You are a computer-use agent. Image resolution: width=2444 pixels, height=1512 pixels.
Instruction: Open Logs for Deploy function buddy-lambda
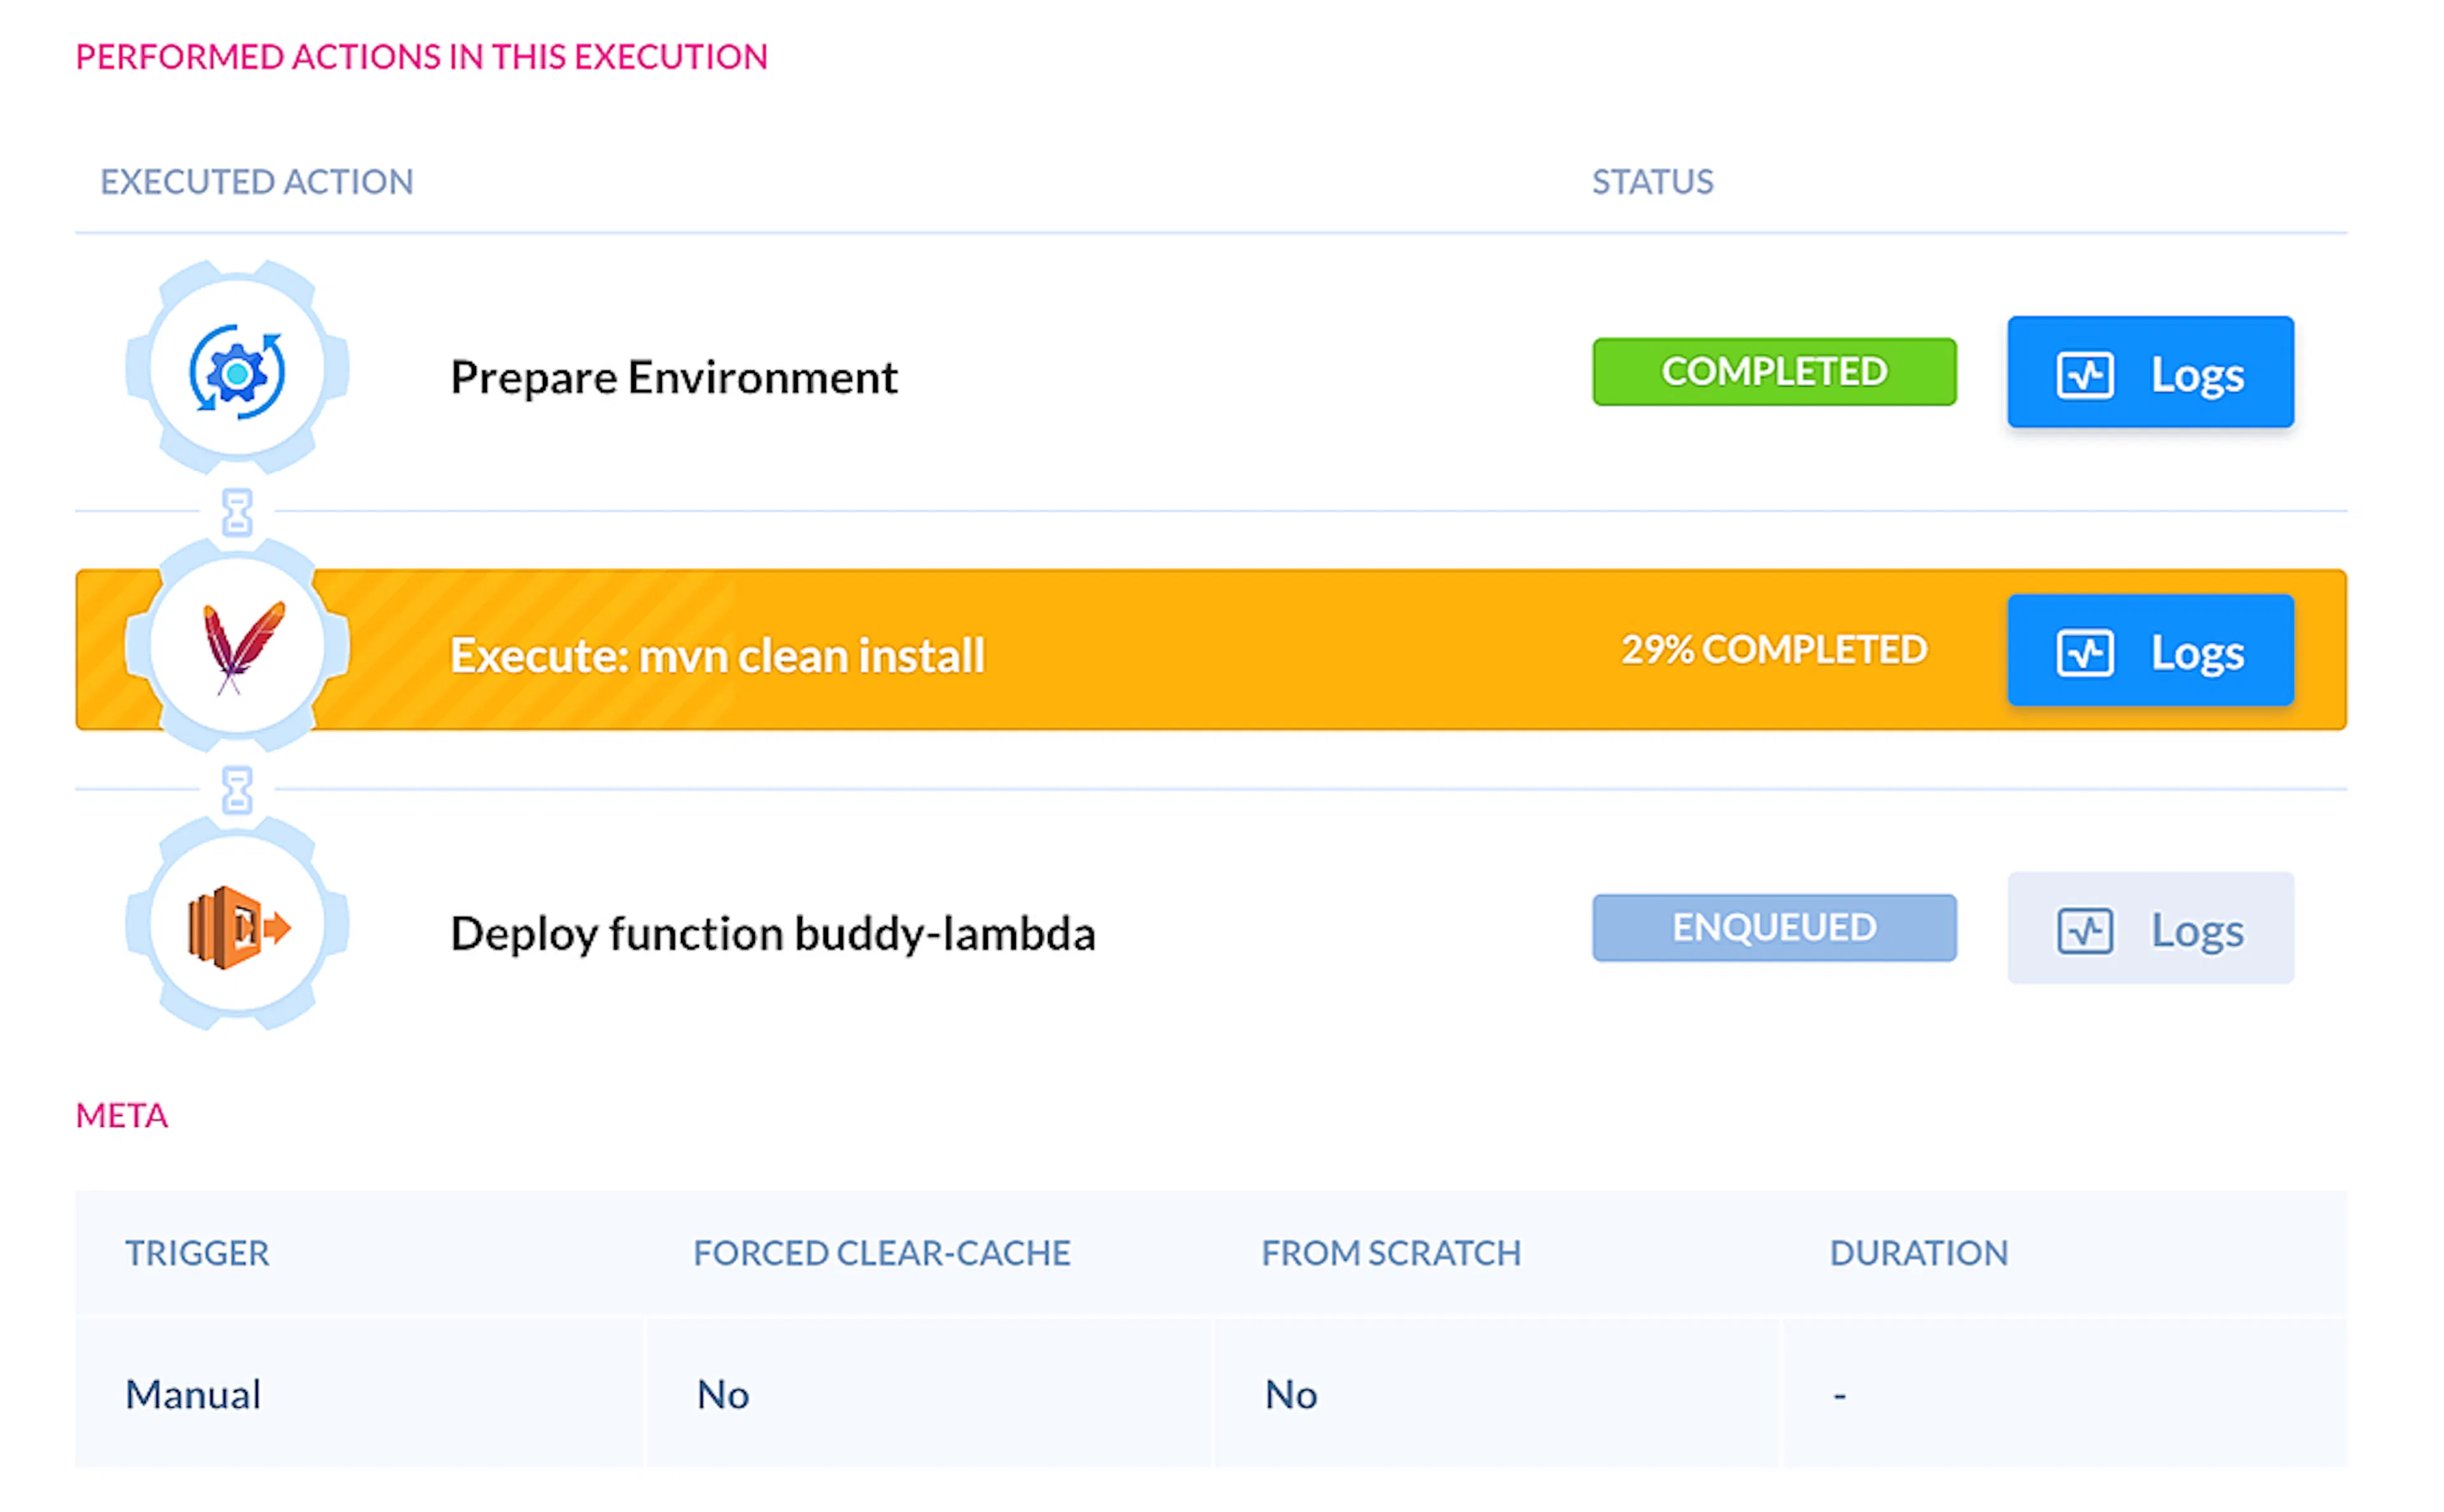[x=2150, y=928]
